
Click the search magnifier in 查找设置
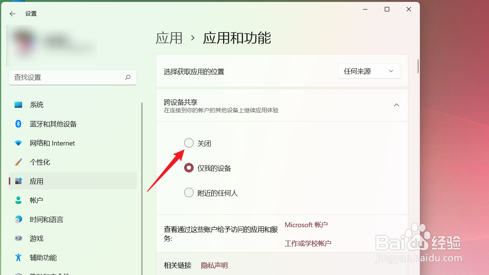click(x=128, y=77)
